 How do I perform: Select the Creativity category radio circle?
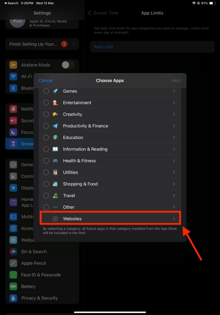tap(46, 114)
